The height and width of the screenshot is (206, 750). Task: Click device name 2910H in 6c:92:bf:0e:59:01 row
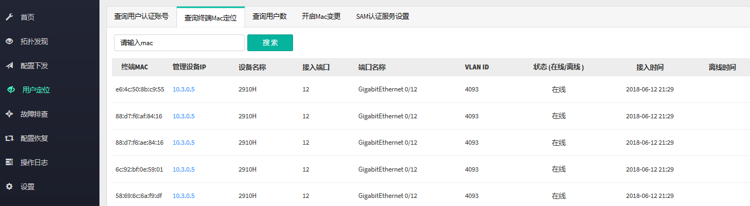248,169
